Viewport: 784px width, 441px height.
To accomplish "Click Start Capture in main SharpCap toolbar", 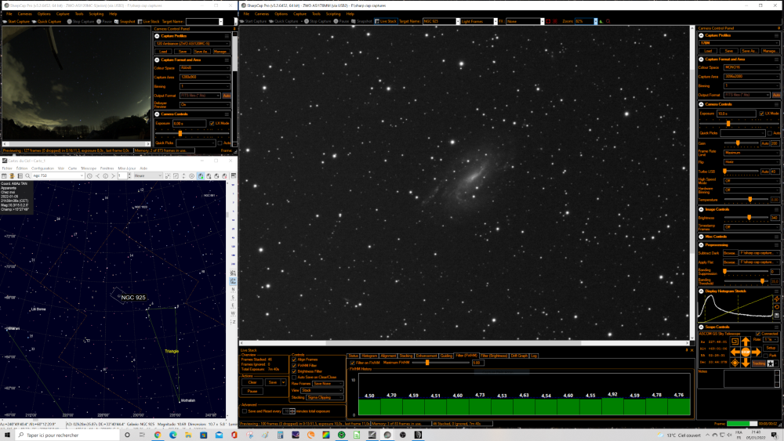I will 253,21.
